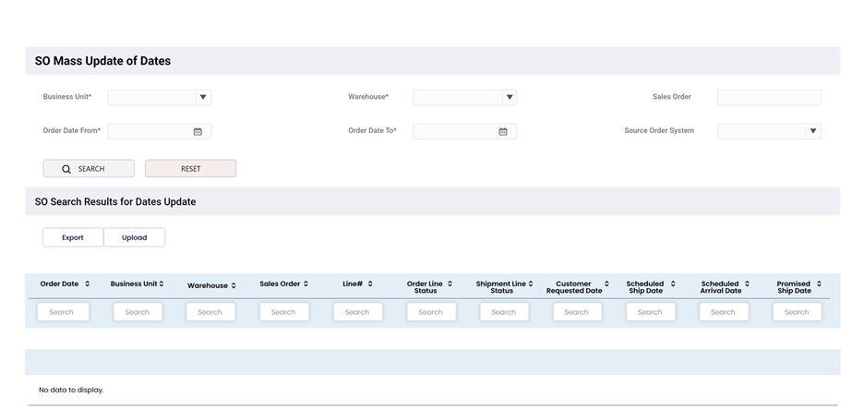Open the Warehouse dropdown arrow
864x410 pixels.
[510, 98]
